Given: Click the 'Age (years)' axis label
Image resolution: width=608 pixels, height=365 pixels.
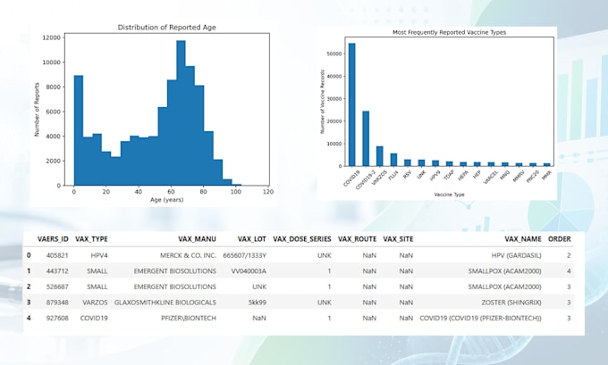Looking at the screenshot, I should coord(166,200).
